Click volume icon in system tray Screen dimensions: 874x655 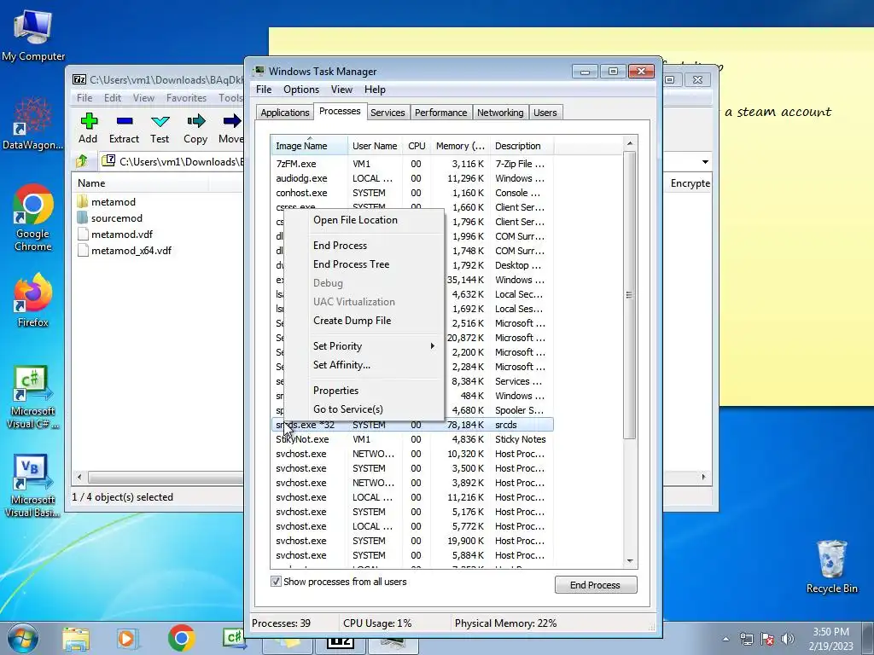[787, 639]
